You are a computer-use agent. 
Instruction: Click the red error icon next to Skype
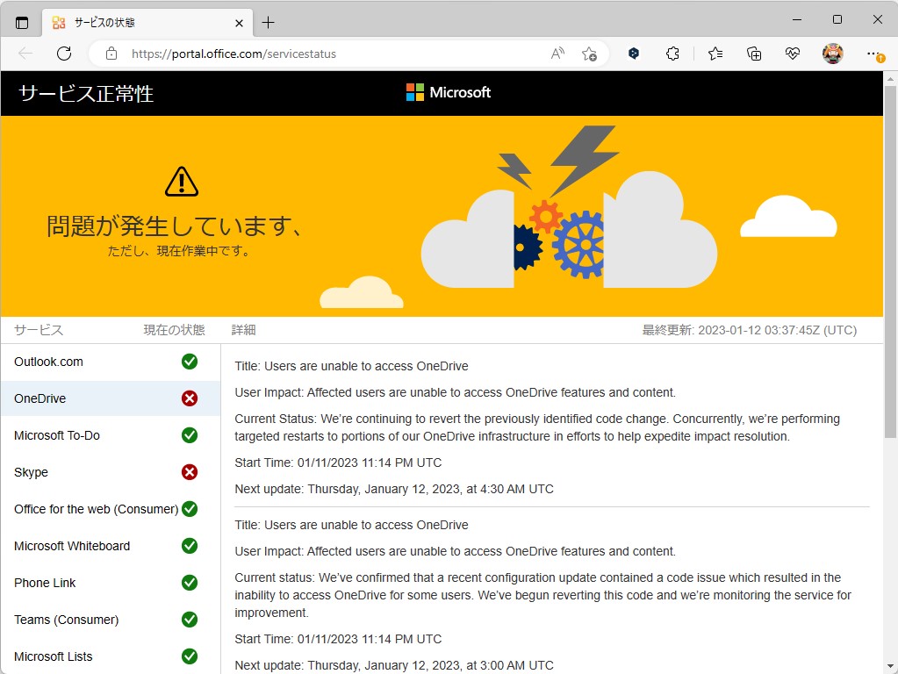(x=190, y=471)
